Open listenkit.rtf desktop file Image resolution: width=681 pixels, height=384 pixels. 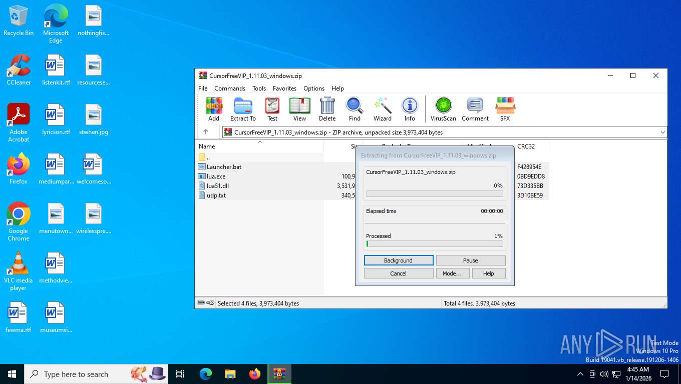[x=56, y=70]
